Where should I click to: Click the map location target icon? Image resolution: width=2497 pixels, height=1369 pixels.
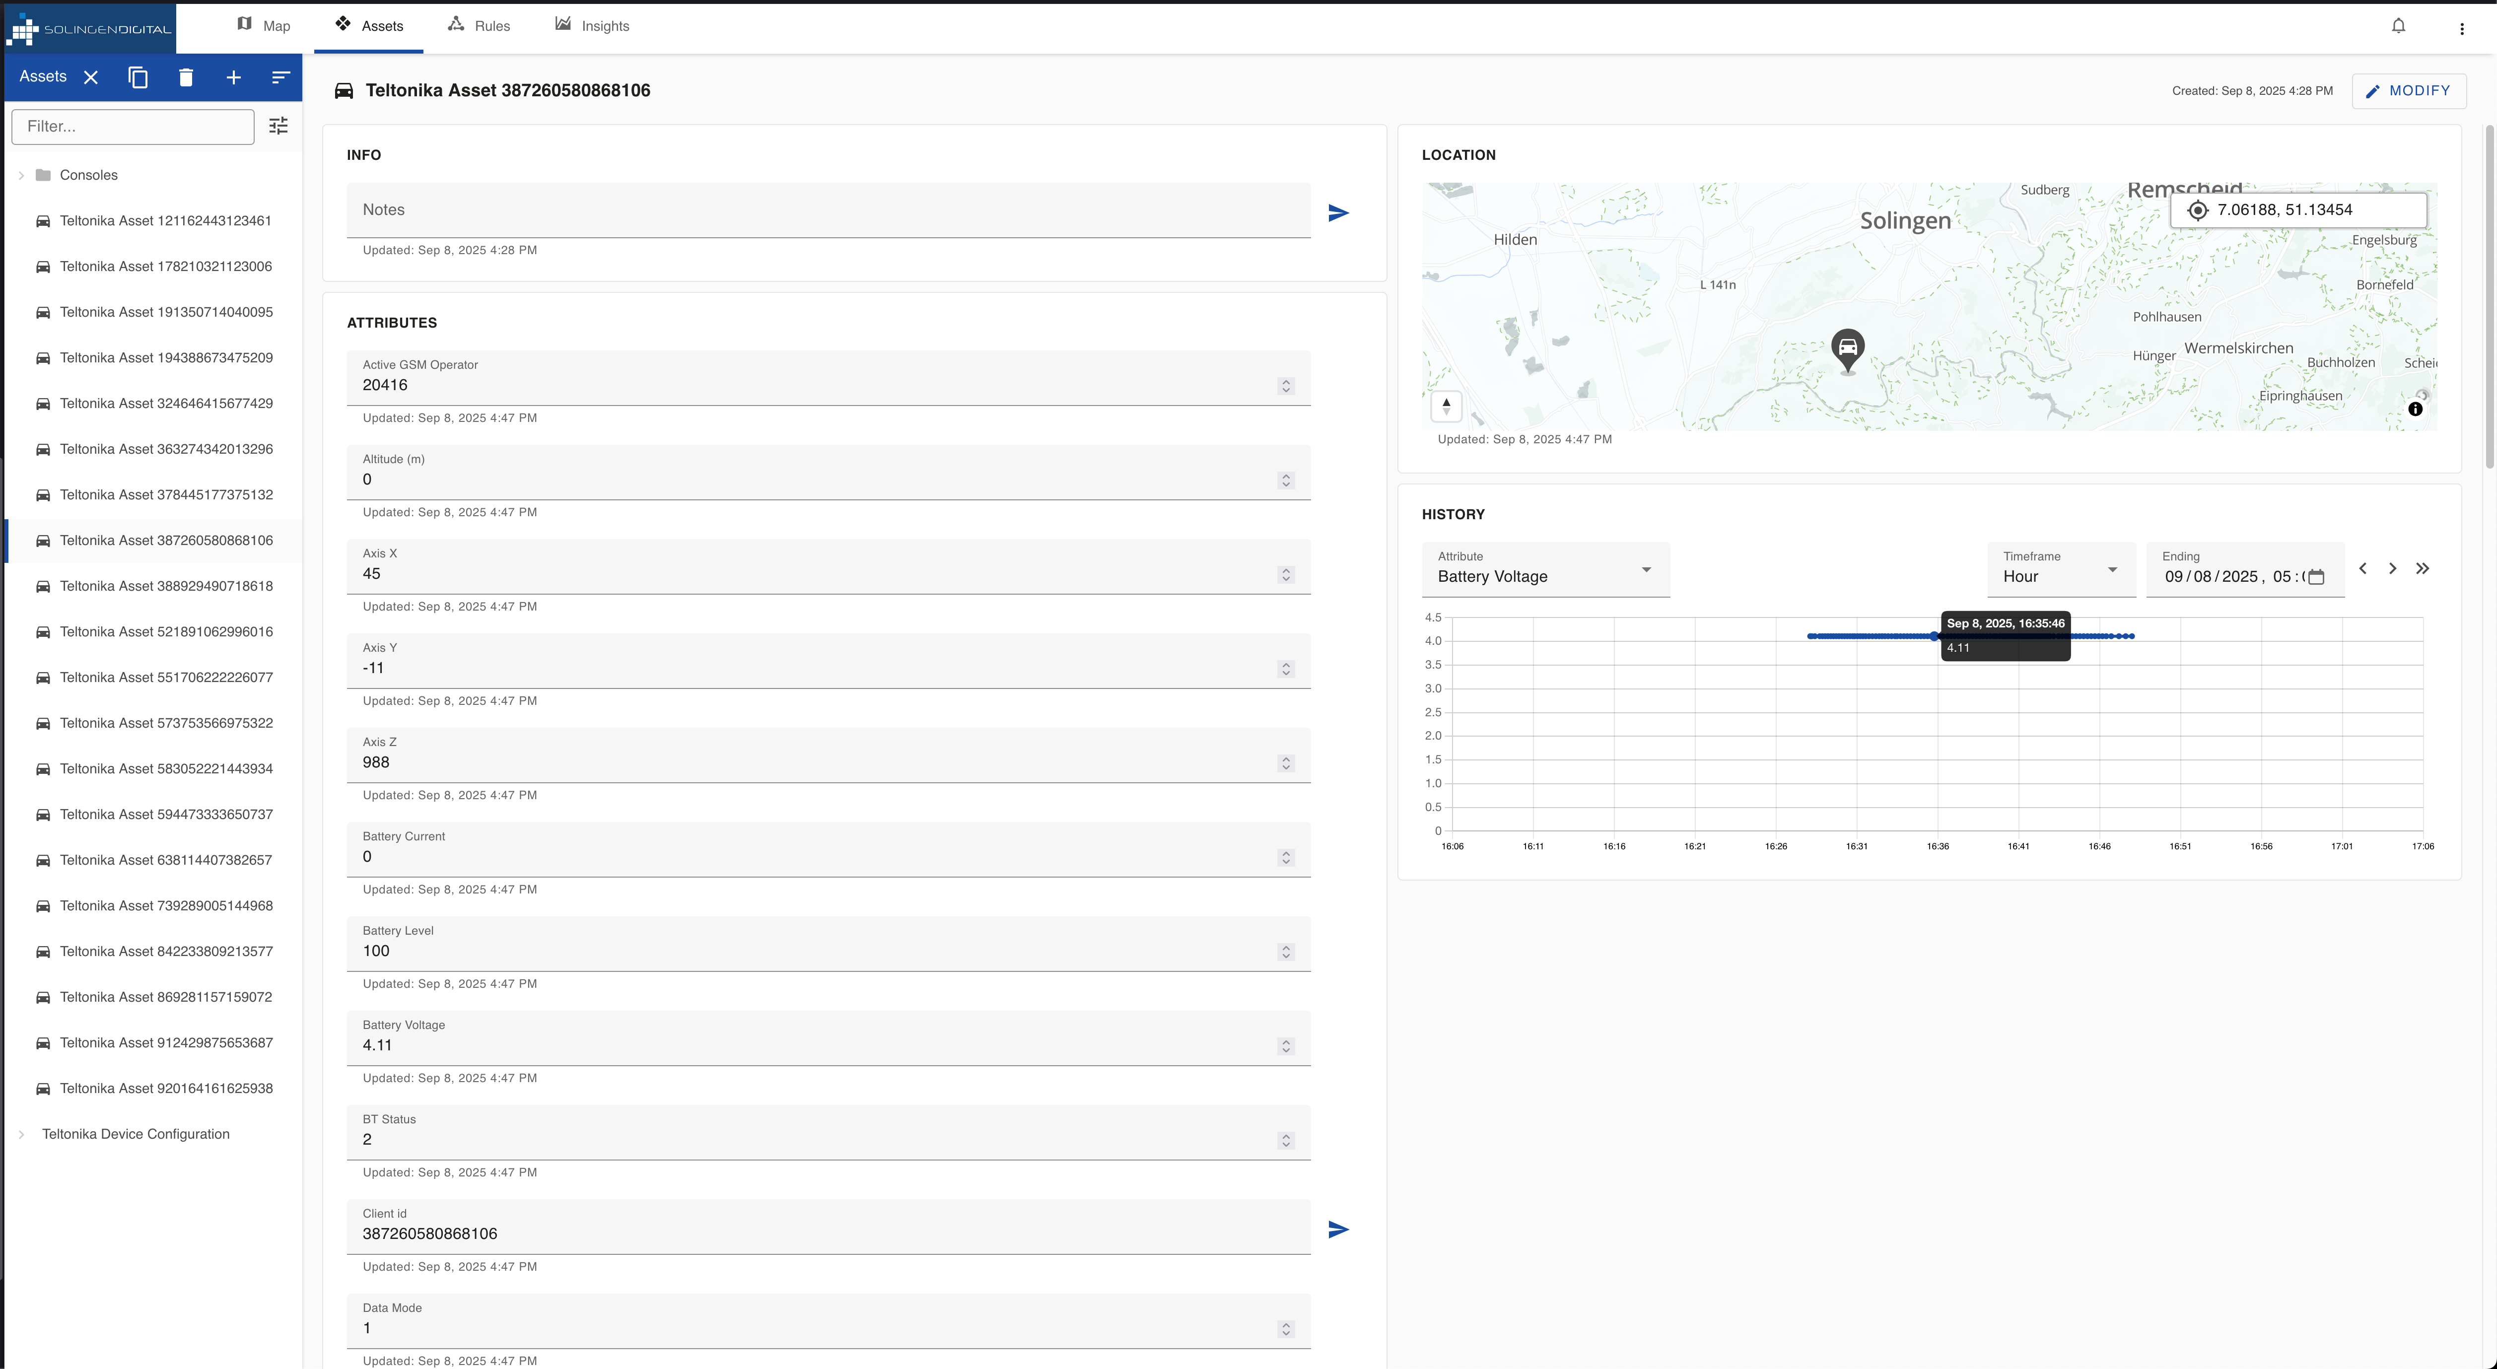click(2198, 210)
